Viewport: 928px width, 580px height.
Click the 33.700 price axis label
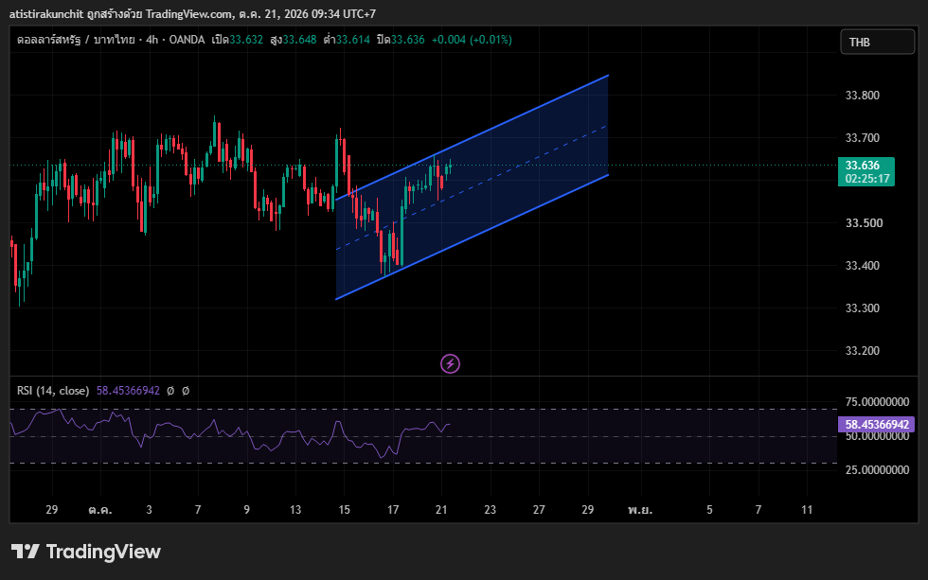pos(863,138)
